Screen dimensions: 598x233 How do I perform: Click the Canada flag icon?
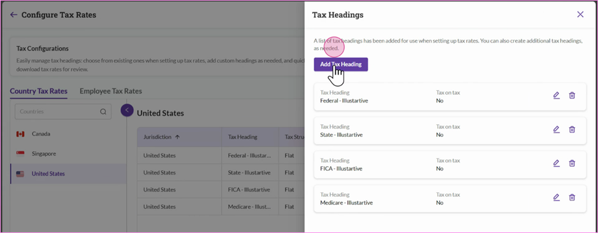tap(20, 134)
